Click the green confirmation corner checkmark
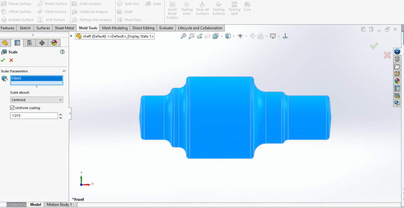404x208 pixels. coord(374,46)
